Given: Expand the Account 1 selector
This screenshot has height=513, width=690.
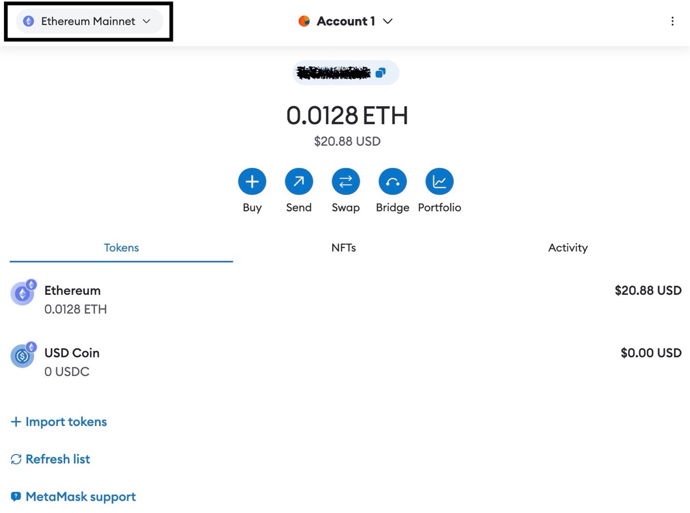Looking at the screenshot, I should [387, 21].
